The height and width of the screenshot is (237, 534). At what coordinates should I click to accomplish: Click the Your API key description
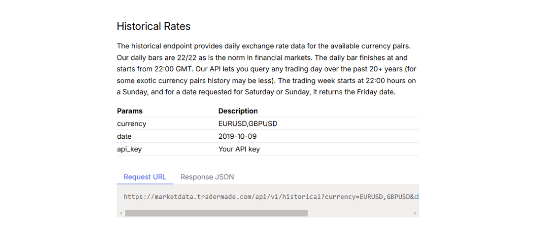238,149
